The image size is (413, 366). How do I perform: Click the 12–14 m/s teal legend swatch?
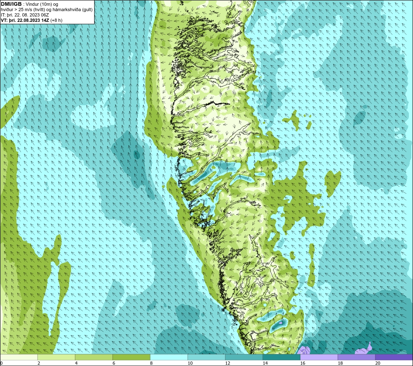pyautogui.click(x=244, y=357)
